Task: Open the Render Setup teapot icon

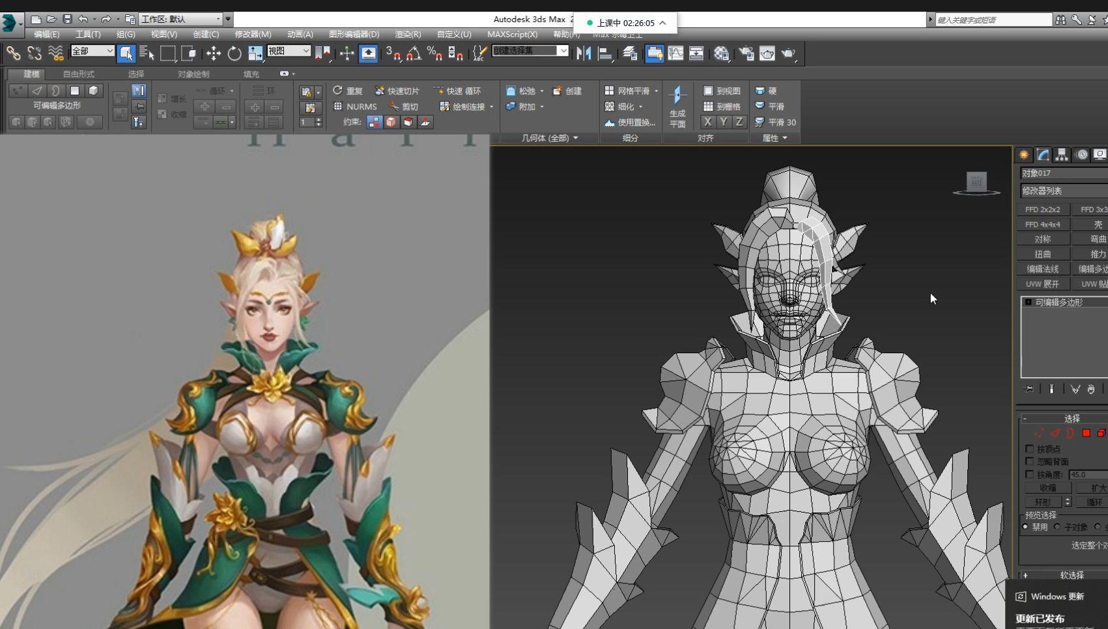Action: [x=746, y=53]
